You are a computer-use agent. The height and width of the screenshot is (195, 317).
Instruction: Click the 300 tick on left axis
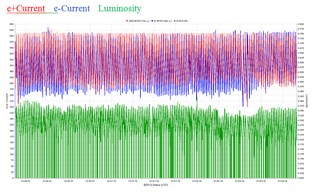coord(11,107)
